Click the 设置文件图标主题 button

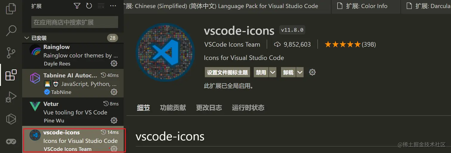tap(228, 72)
